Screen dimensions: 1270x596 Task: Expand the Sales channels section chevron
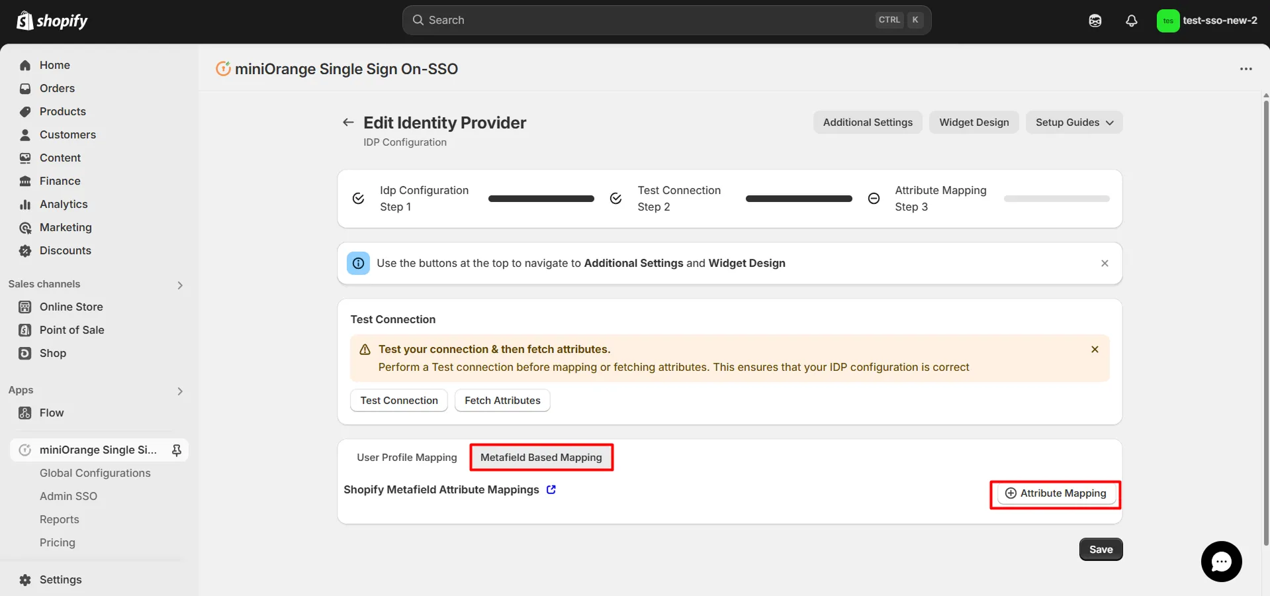(x=180, y=285)
